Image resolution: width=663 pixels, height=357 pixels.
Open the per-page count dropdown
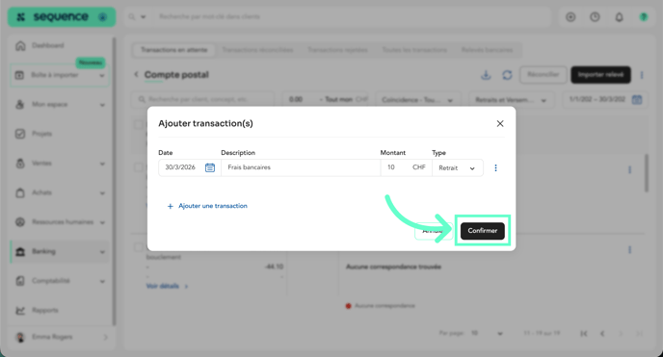pyautogui.click(x=487, y=333)
